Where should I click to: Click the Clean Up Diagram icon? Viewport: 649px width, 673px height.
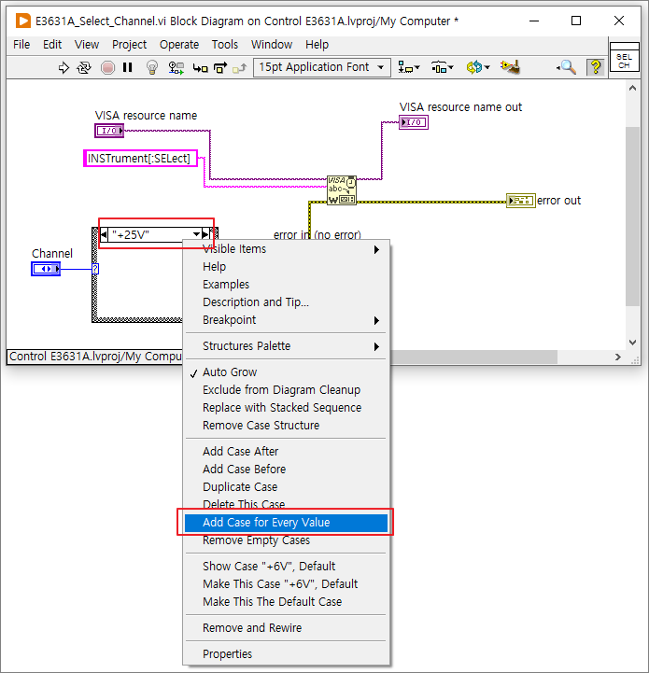pyautogui.click(x=510, y=67)
